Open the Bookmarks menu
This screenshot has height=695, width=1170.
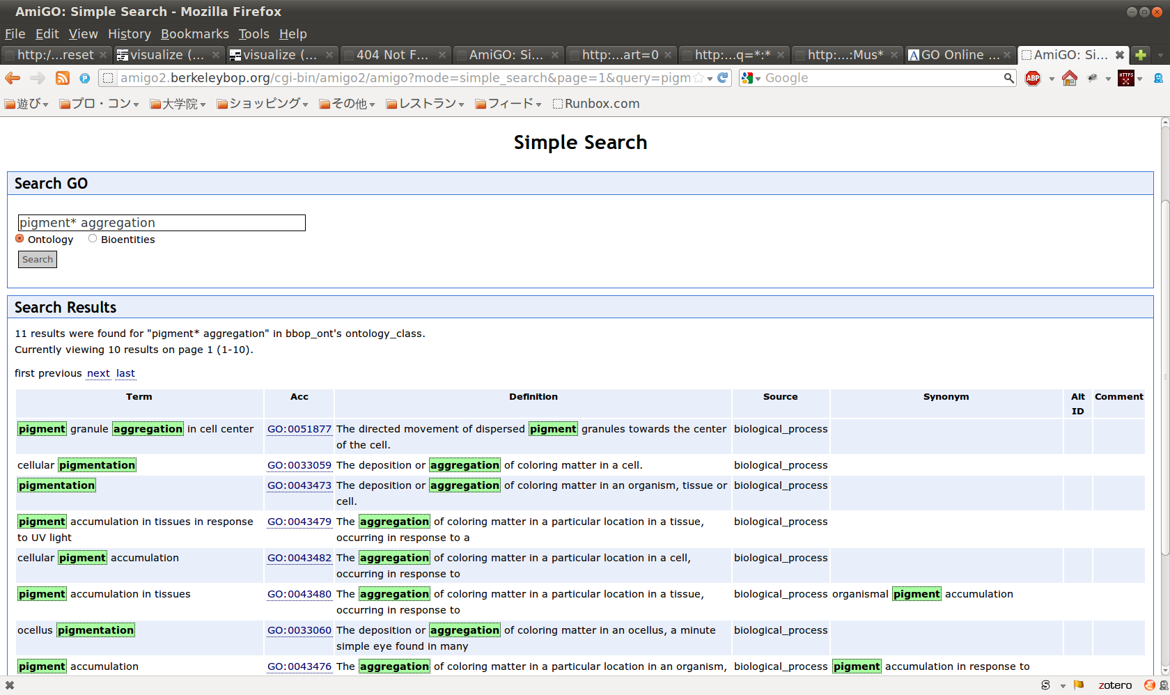pyautogui.click(x=194, y=34)
